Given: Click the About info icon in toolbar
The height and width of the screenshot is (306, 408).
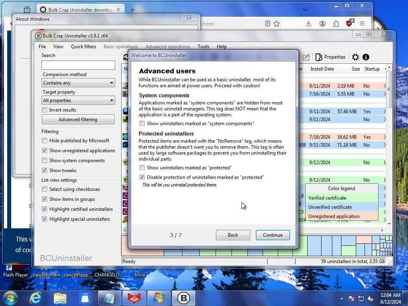Looking at the screenshot, I should tap(366, 57).
